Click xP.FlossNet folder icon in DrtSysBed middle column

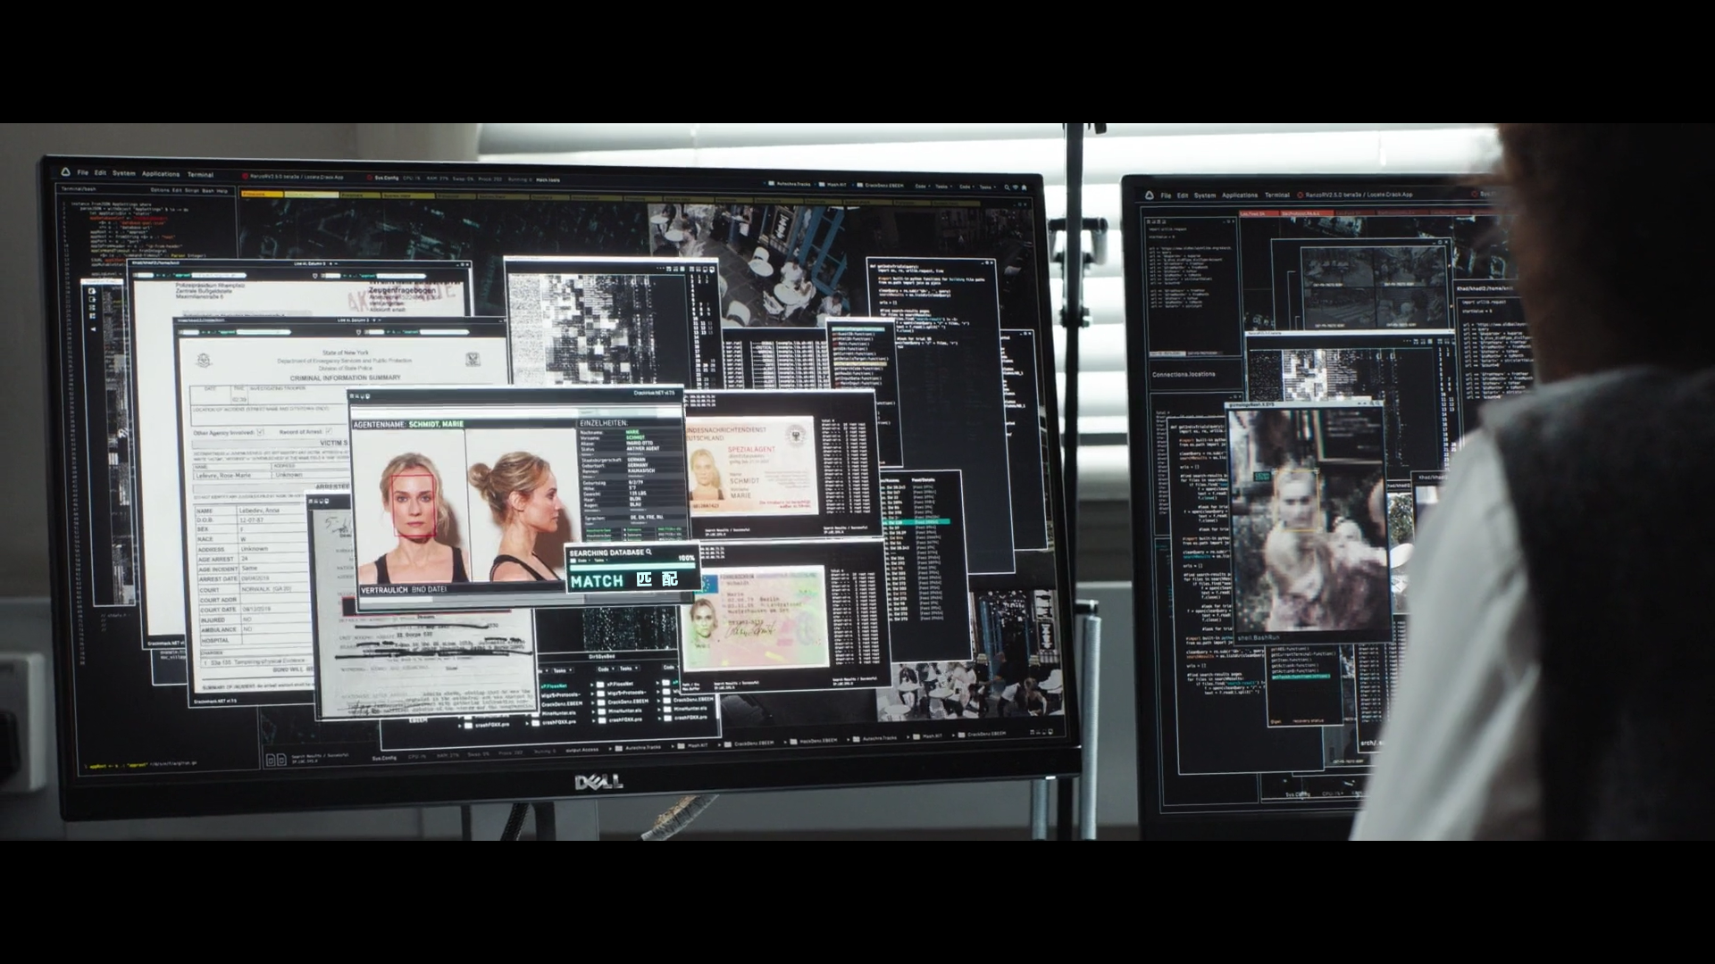pos(600,685)
